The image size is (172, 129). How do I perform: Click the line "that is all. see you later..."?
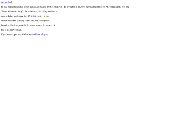tap(12, 30)
